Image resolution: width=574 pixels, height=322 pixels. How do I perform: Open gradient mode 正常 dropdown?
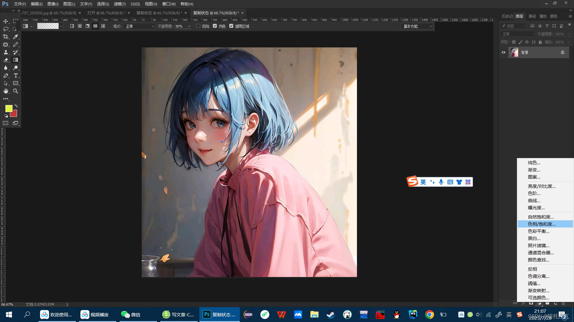coord(139,26)
